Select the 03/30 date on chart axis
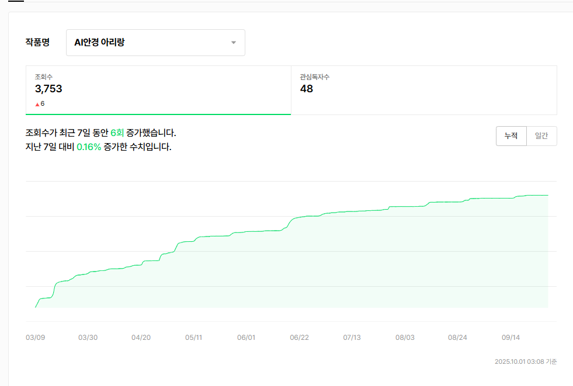Viewport: 573px width, 386px height. [88, 338]
